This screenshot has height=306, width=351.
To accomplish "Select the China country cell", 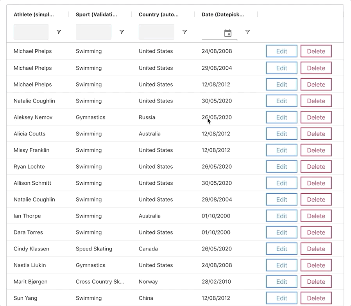I will tap(146, 298).
